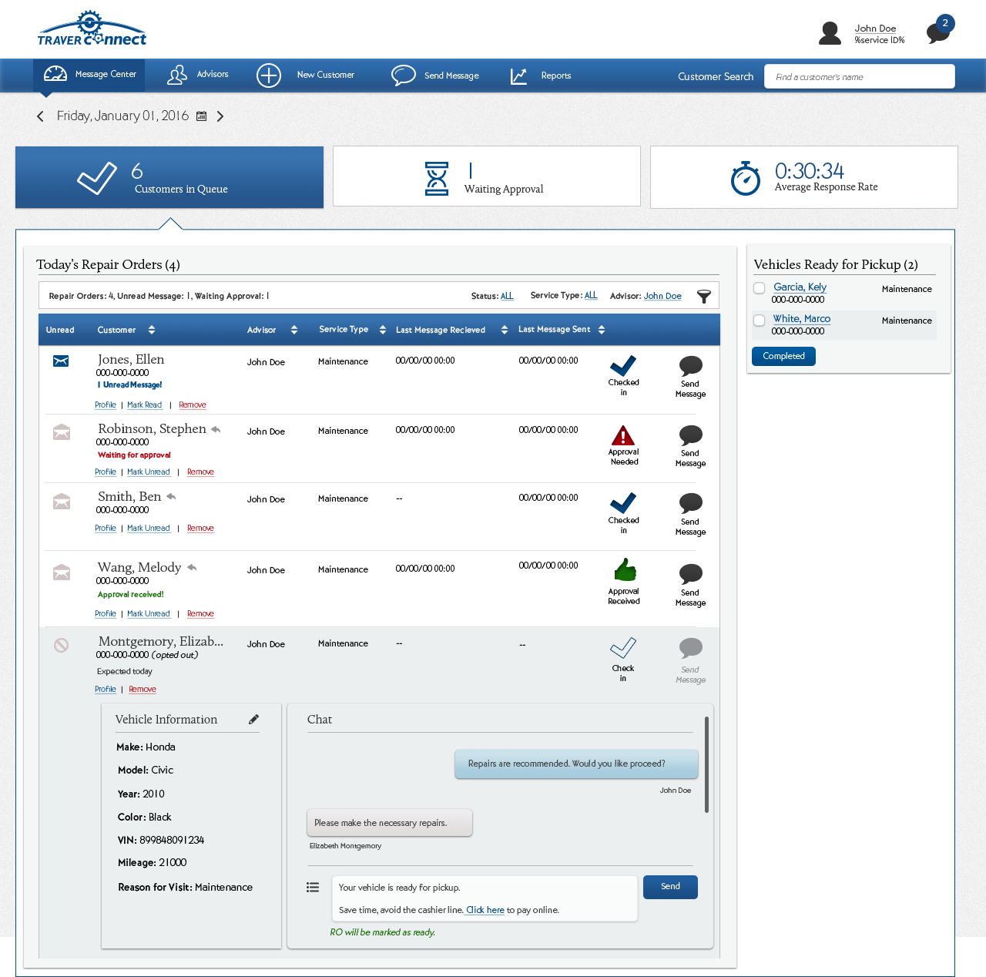Image resolution: width=986 pixels, height=977 pixels.
Task: Sort by Last Message Sent column
Action: tap(602, 330)
